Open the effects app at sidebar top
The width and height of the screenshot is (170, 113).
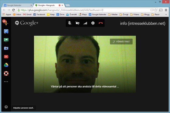pos(5,22)
